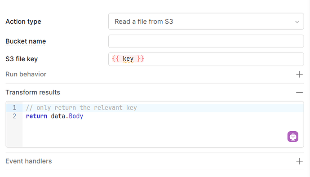Open the 'Read a file from S3' dropdown
This screenshot has height=177, width=310.
point(206,22)
